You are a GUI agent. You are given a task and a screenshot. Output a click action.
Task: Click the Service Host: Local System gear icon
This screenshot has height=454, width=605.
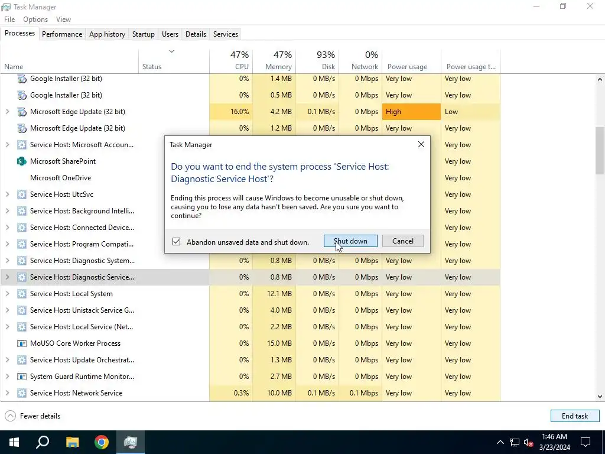[x=22, y=294]
